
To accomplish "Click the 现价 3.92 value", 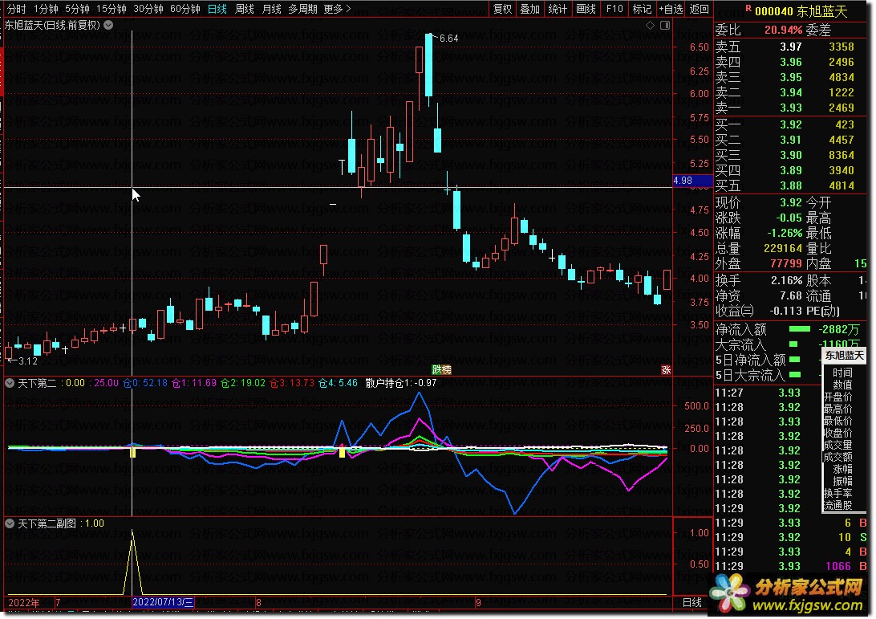I will [x=791, y=202].
